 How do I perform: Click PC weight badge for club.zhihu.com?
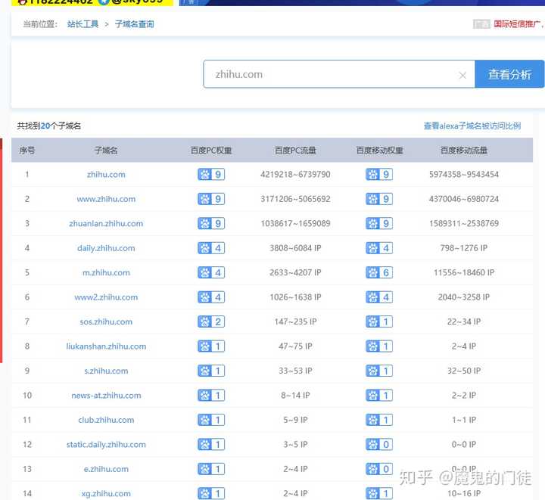tap(211, 420)
